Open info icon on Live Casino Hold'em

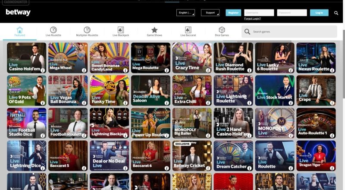coord(43,70)
